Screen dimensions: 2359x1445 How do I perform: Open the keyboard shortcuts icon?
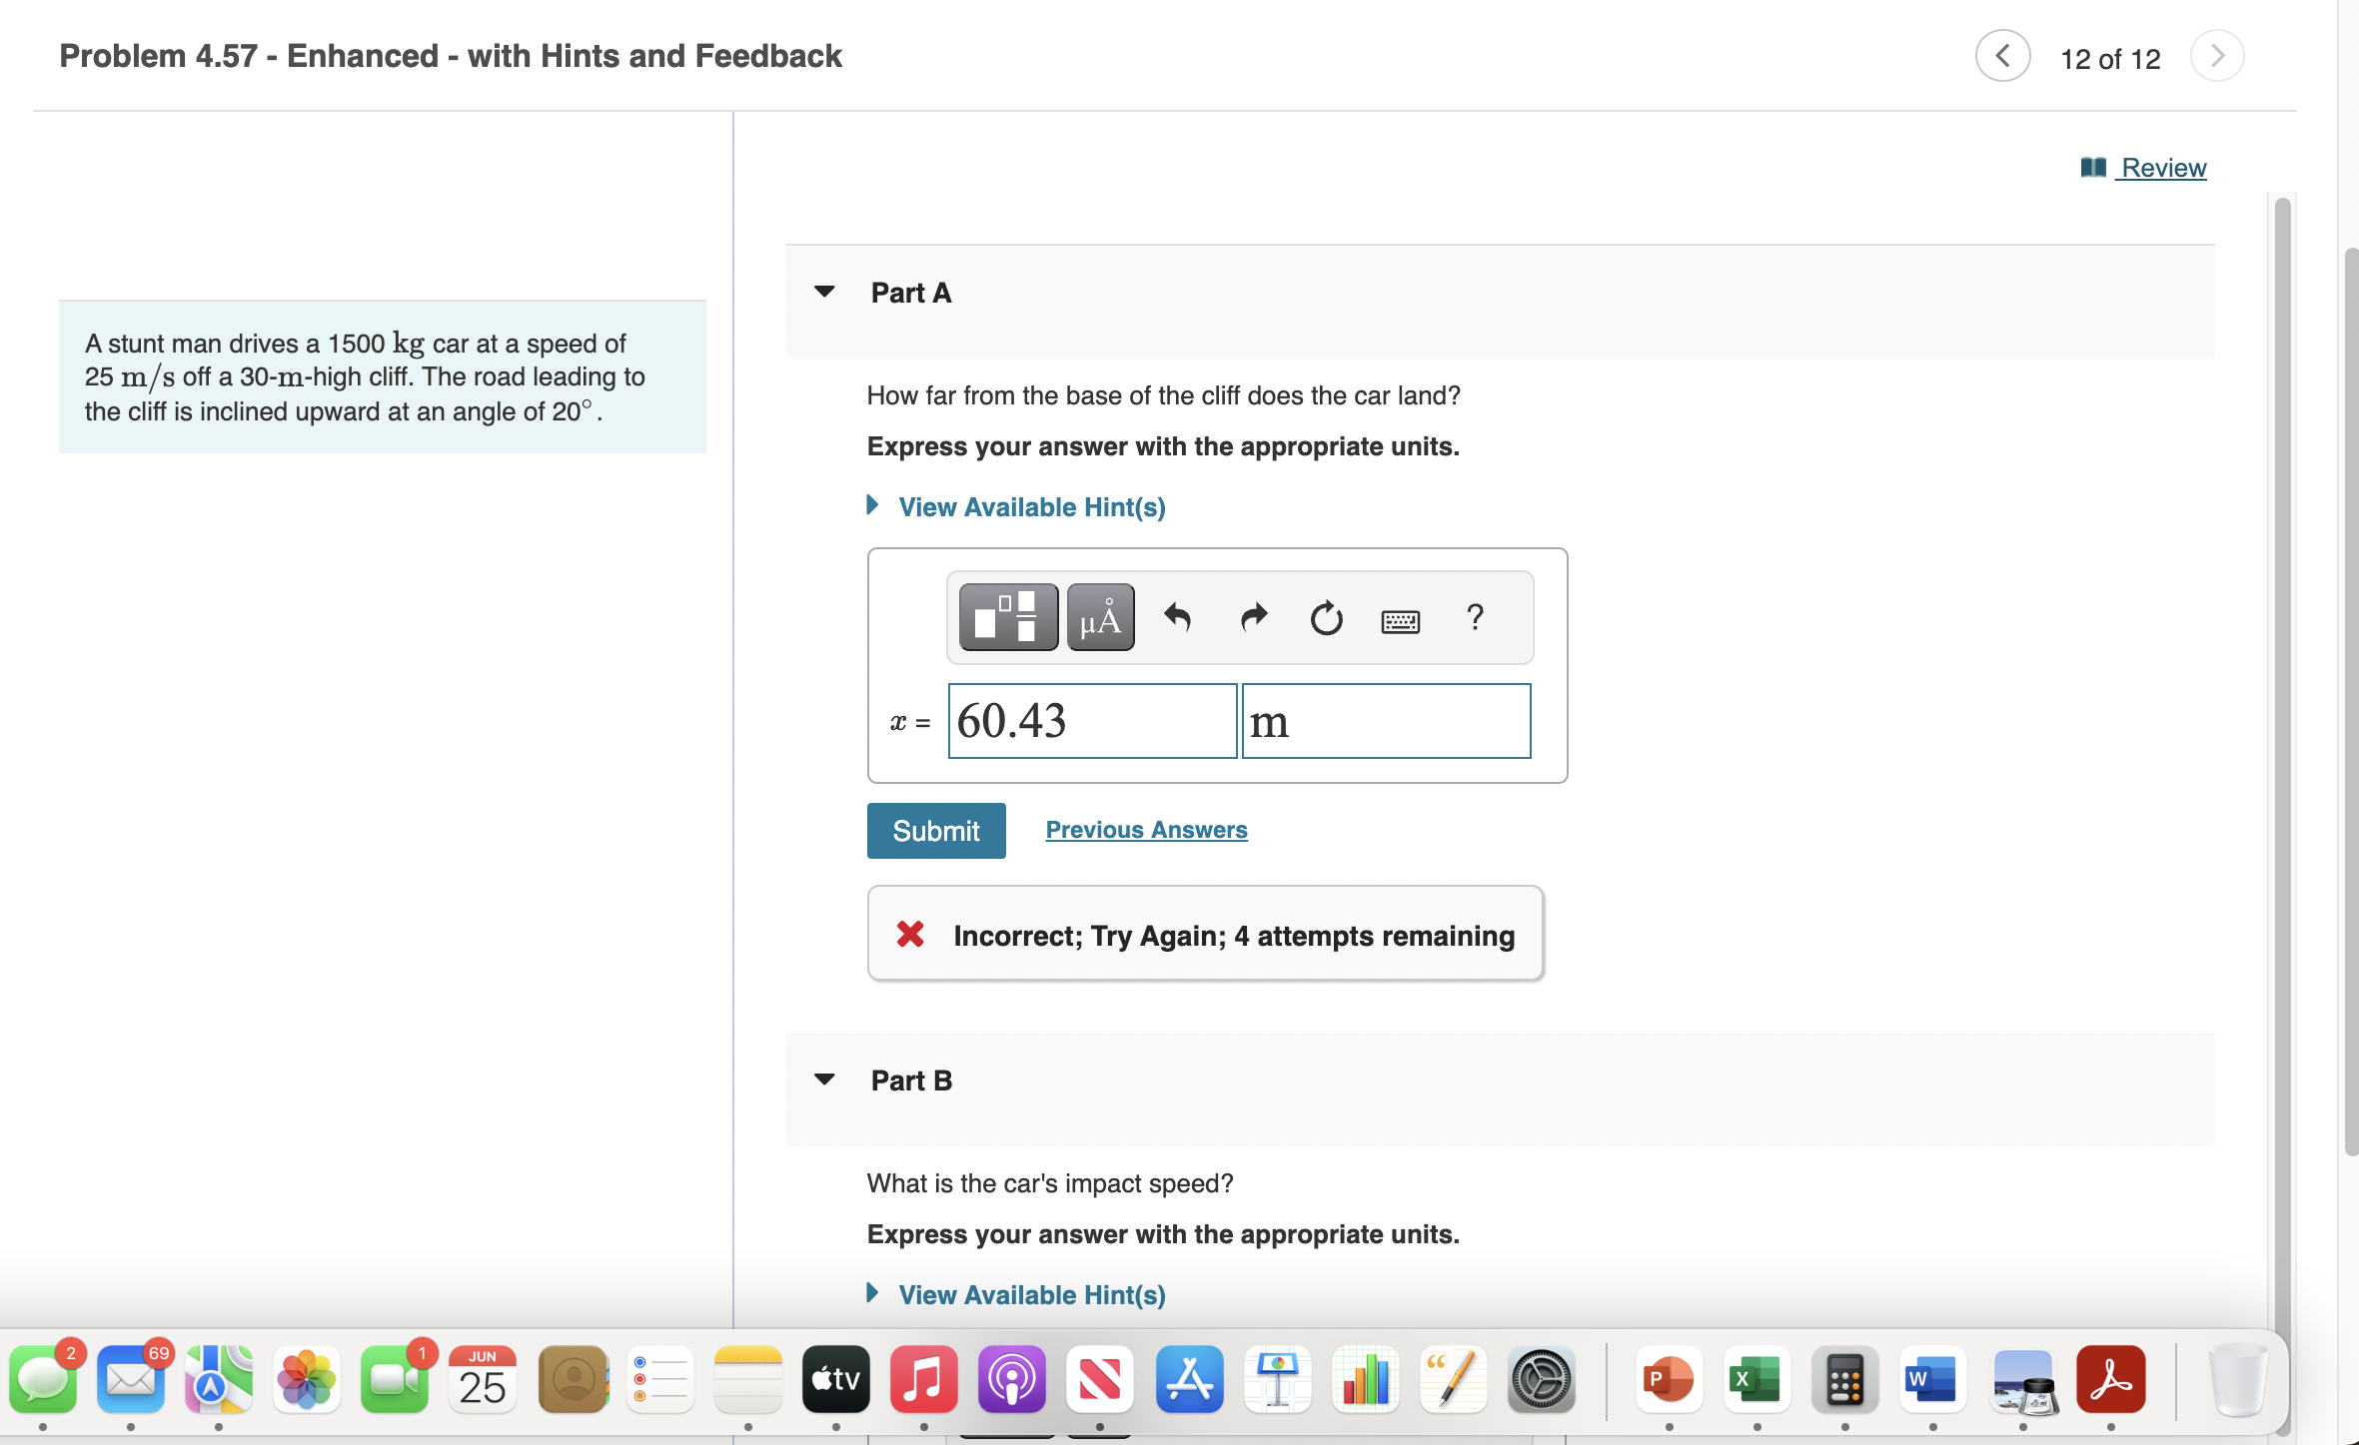[x=1399, y=619]
